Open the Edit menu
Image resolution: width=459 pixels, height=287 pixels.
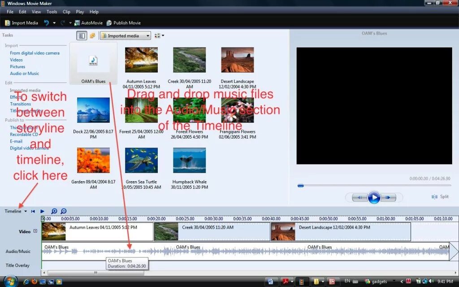pyautogui.click(x=22, y=12)
